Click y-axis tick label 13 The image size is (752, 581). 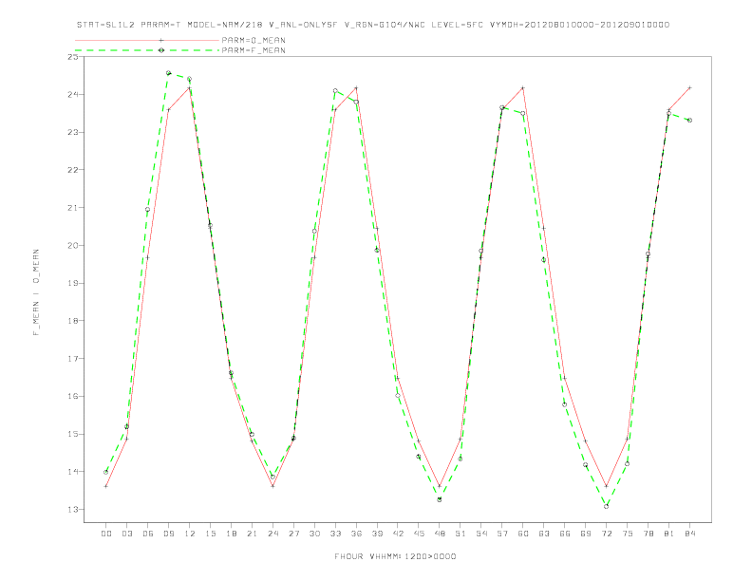coord(73,510)
